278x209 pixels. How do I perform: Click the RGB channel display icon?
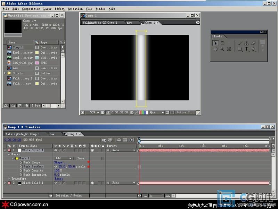[x=144, y=112]
